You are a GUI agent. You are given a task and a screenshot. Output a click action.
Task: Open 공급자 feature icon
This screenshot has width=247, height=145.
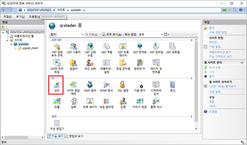(73, 65)
